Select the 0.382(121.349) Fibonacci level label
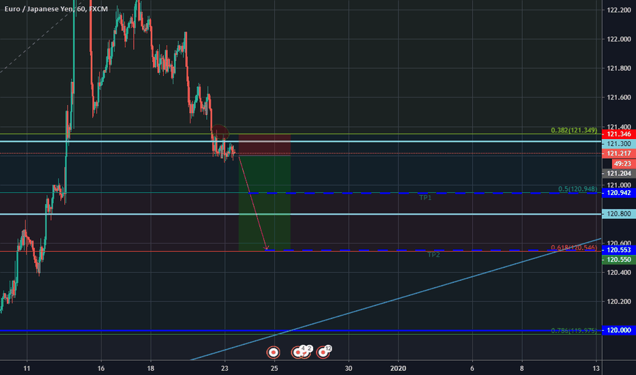The width and height of the screenshot is (636, 375). pos(575,130)
